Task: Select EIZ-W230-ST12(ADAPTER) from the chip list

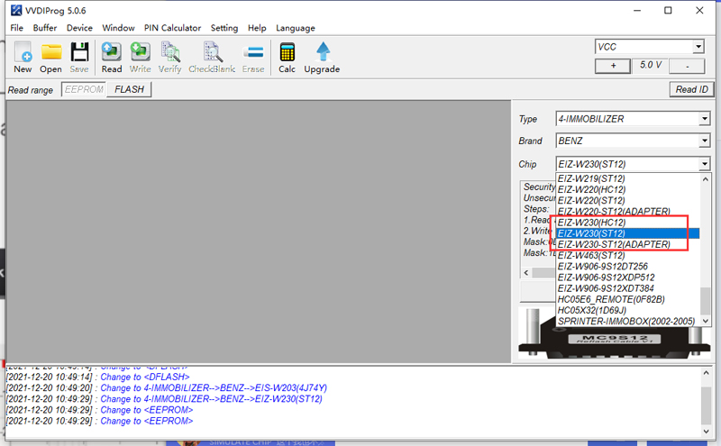Action: point(614,244)
